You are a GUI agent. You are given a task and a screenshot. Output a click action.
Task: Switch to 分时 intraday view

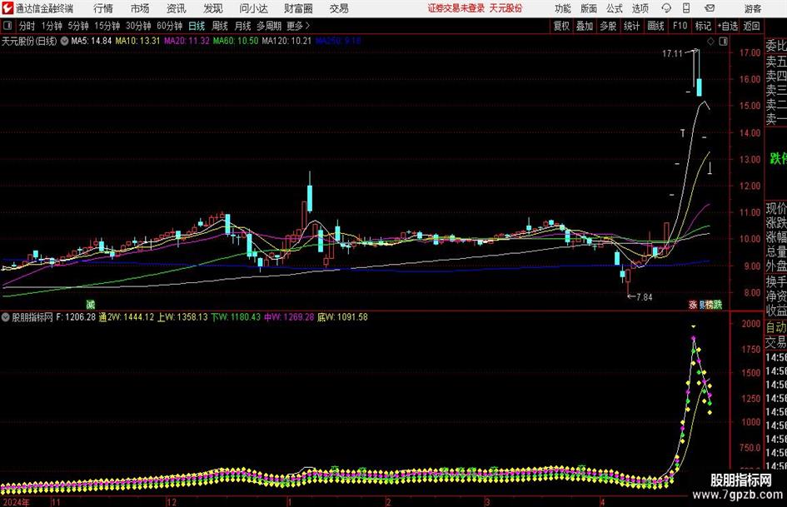tap(27, 26)
